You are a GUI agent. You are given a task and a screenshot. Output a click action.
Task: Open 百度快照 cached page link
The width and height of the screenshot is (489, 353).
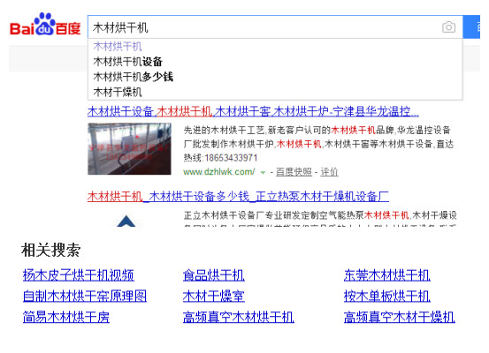(x=294, y=172)
